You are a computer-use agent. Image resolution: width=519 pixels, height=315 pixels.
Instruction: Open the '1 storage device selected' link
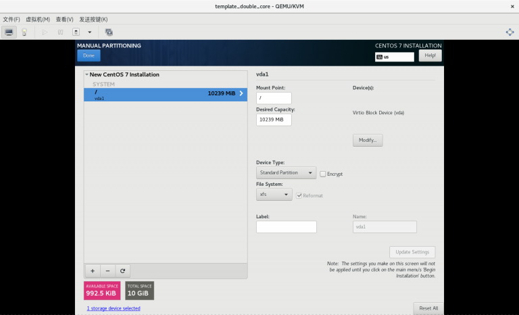tap(114, 308)
